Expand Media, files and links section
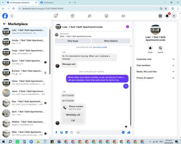The image size is (181, 144). tap(155, 72)
